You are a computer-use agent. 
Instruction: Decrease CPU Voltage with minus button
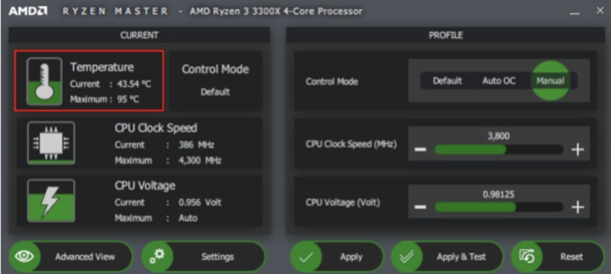point(419,207)
